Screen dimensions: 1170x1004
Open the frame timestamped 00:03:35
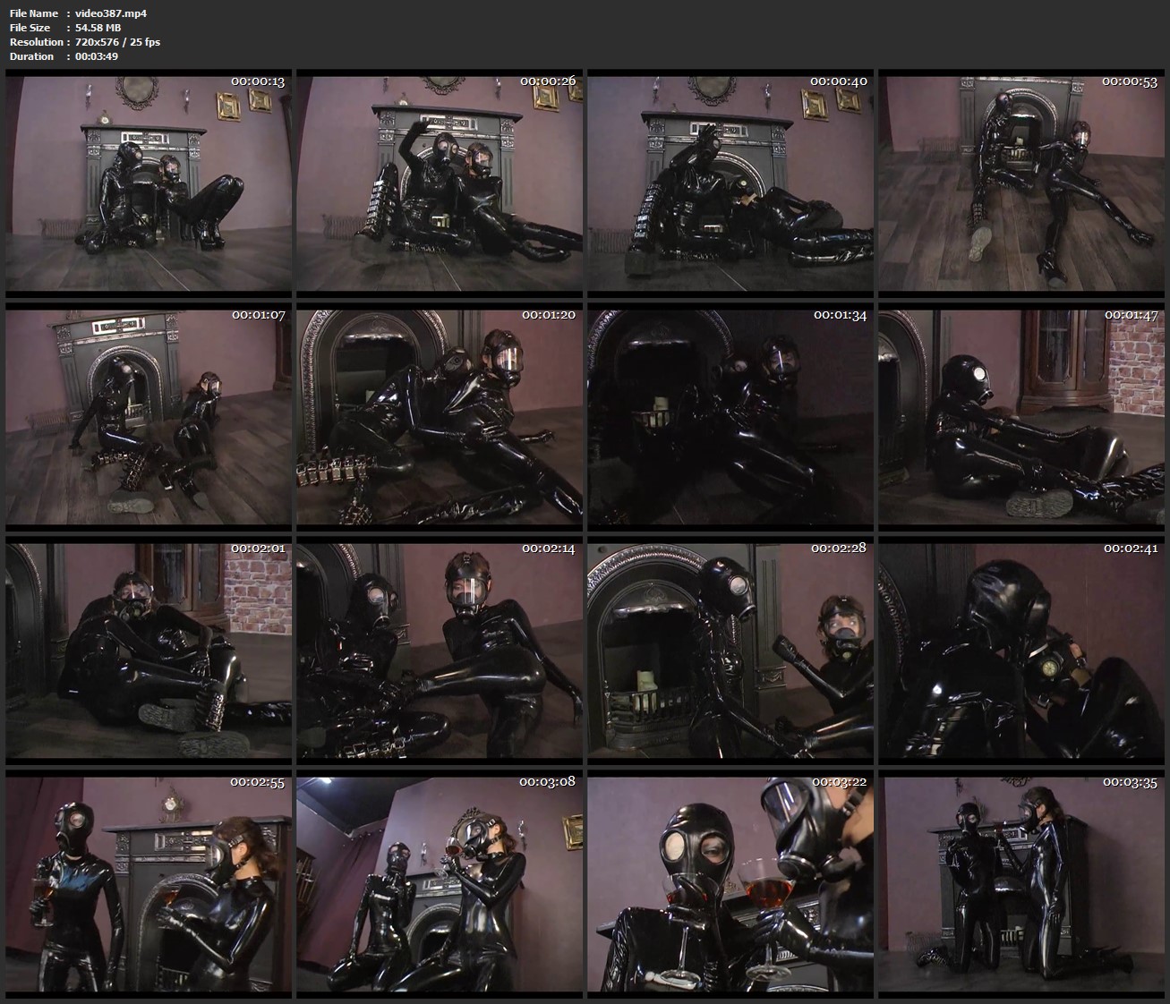pyautogui.click(x=1021, y=883)
